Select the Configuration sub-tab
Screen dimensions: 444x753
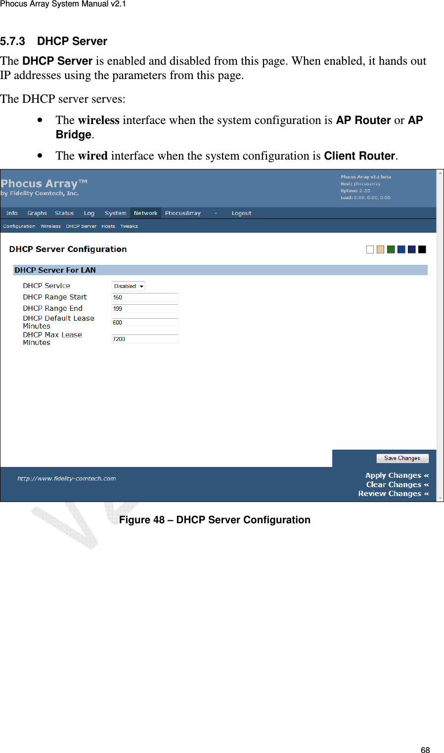tap(19, 226)
